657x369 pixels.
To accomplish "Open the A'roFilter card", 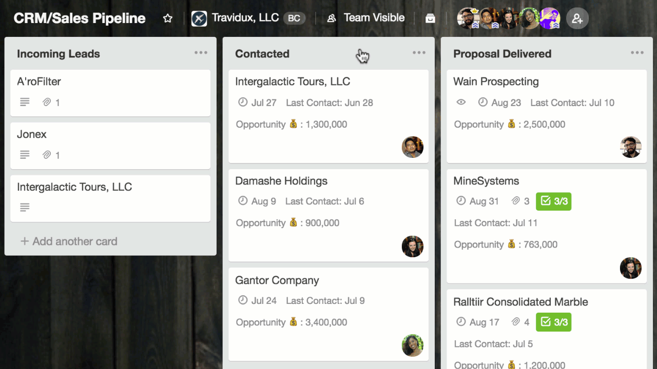I will pos(110,93).
